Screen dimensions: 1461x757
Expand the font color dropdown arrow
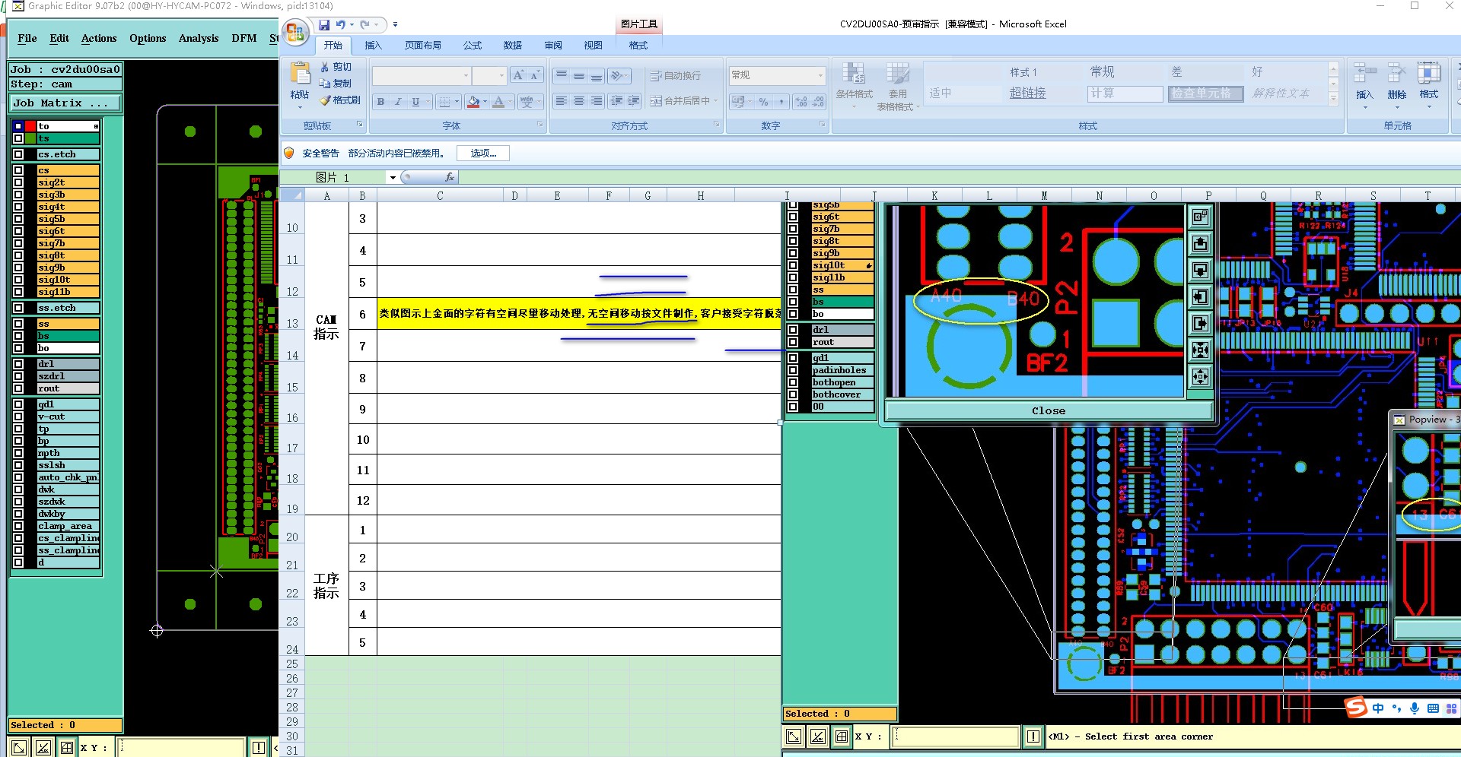pyautogui.click(x=510, y=101)
